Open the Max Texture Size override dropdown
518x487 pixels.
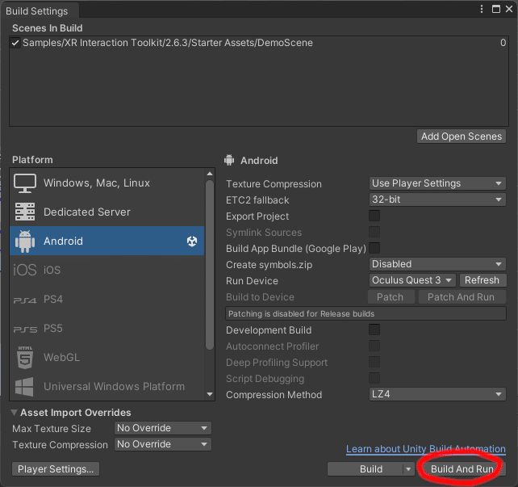tap(163, 428)
